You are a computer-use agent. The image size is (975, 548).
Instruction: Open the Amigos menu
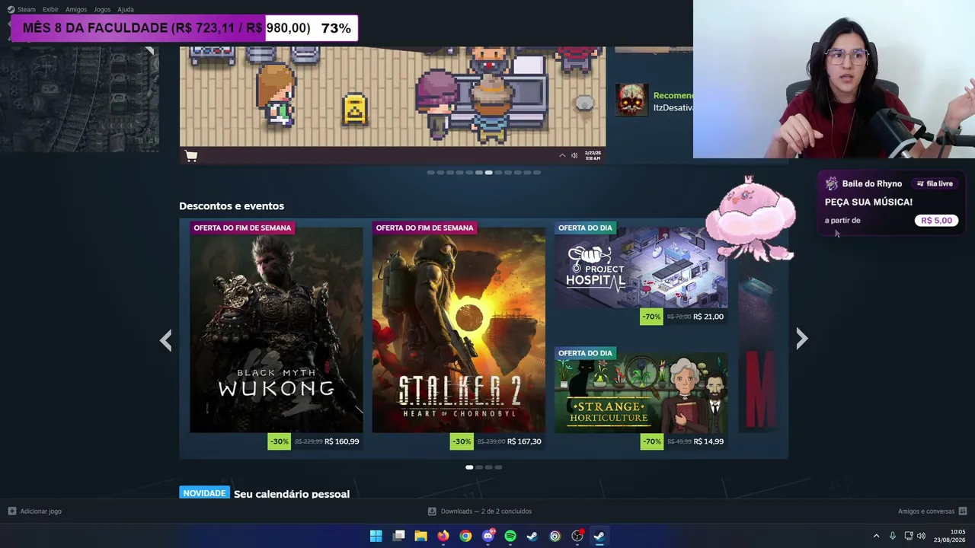click(x=76, y=9)
